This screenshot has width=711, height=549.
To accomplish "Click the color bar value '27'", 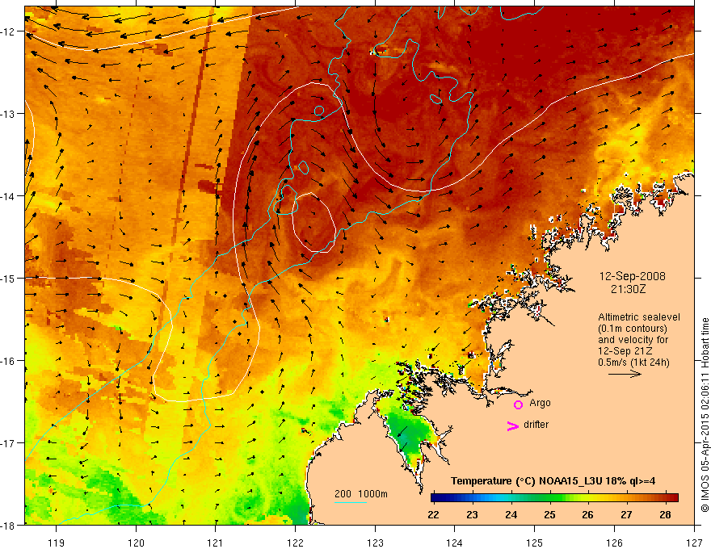I will (626, 515).
